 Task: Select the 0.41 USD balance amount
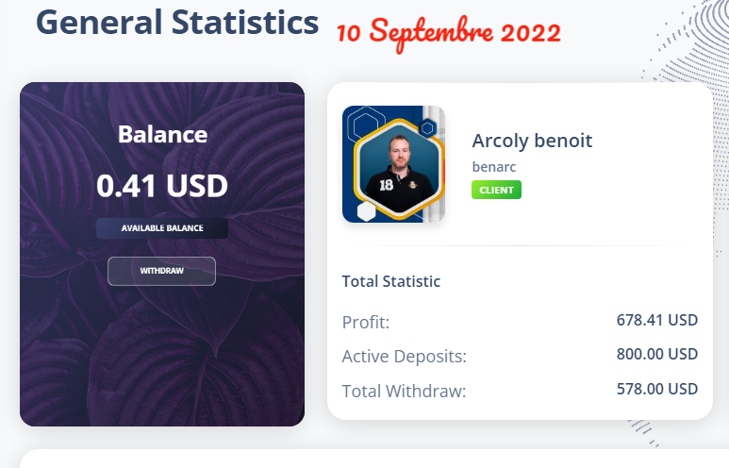(x=162, y=186)
